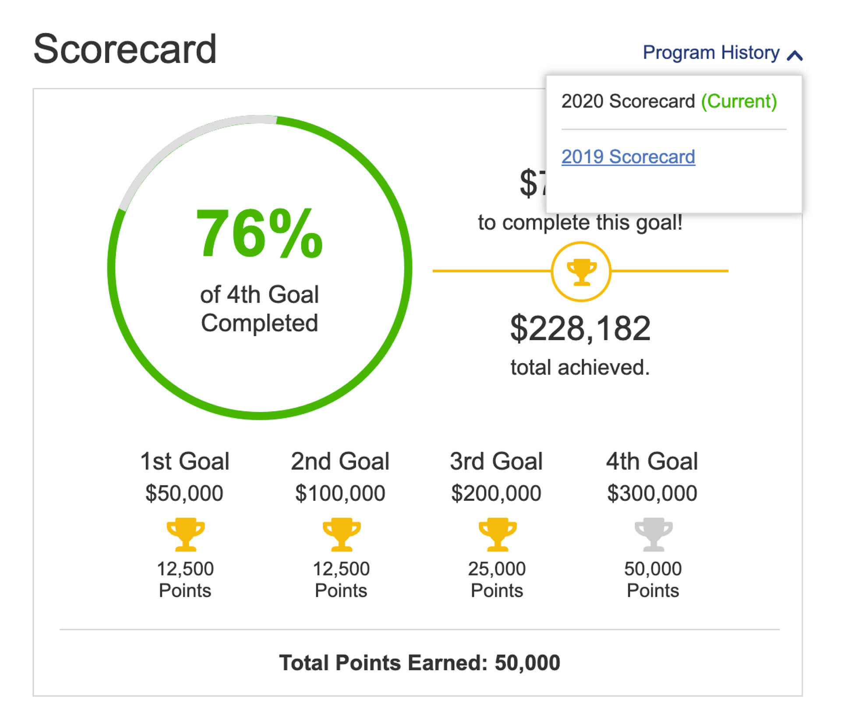Viewport: 841px width, 725px height.
Task: Click the gray 4th Goal trophy icon
Action: tap(653, 534)
